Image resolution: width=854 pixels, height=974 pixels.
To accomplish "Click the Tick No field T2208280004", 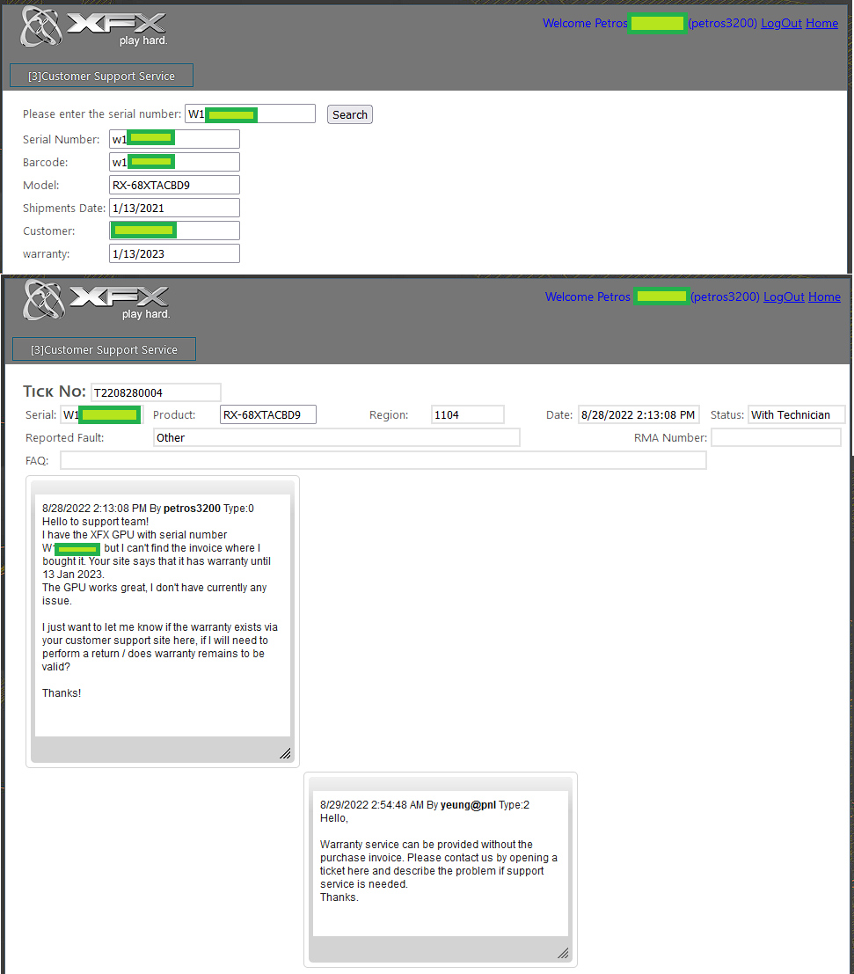I will pyautogui.click(x=156, y=392).
